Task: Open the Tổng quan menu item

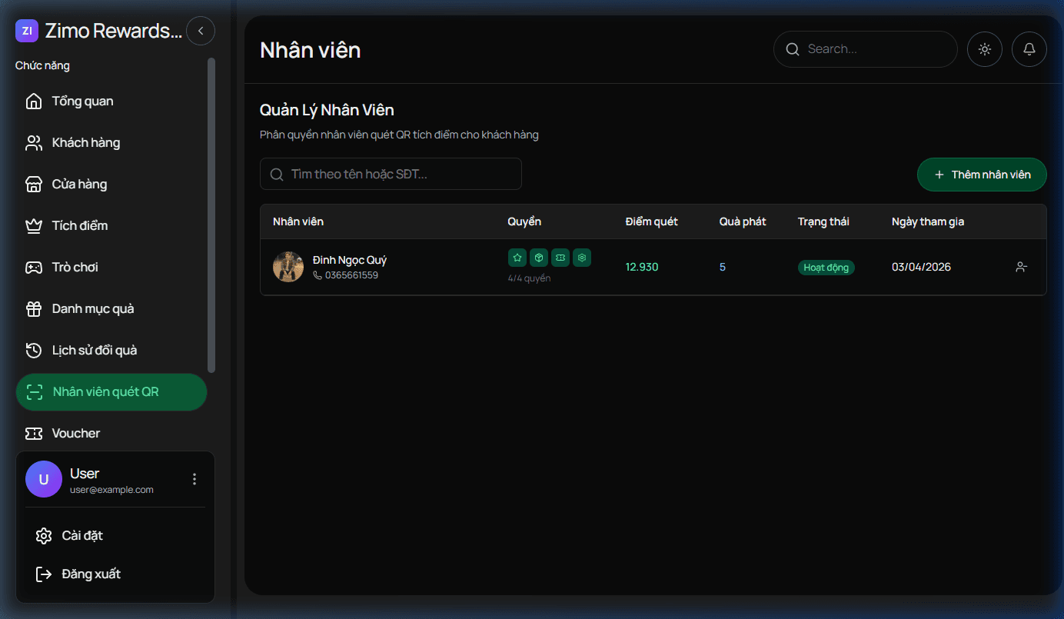Action: point(82,102)
